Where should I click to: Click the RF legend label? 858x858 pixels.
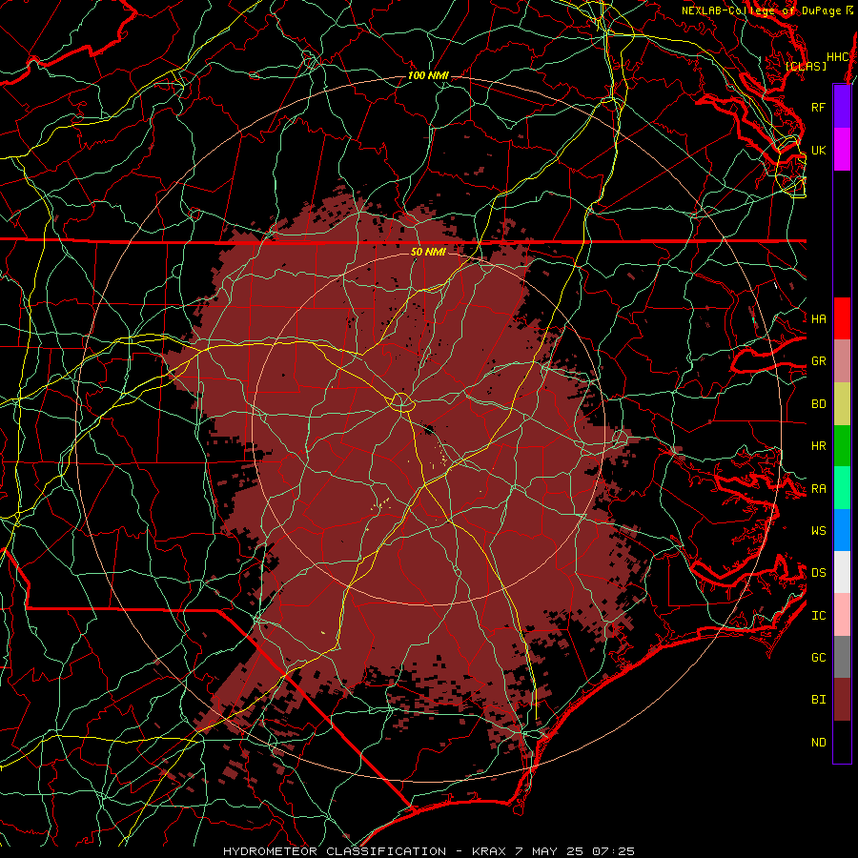pos(818,107)
